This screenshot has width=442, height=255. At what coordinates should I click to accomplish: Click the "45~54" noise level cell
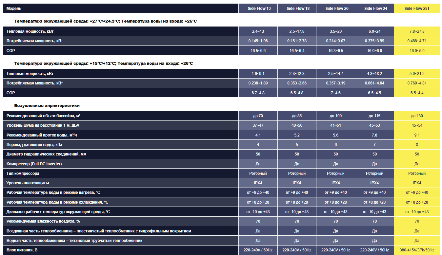point(417,125)
